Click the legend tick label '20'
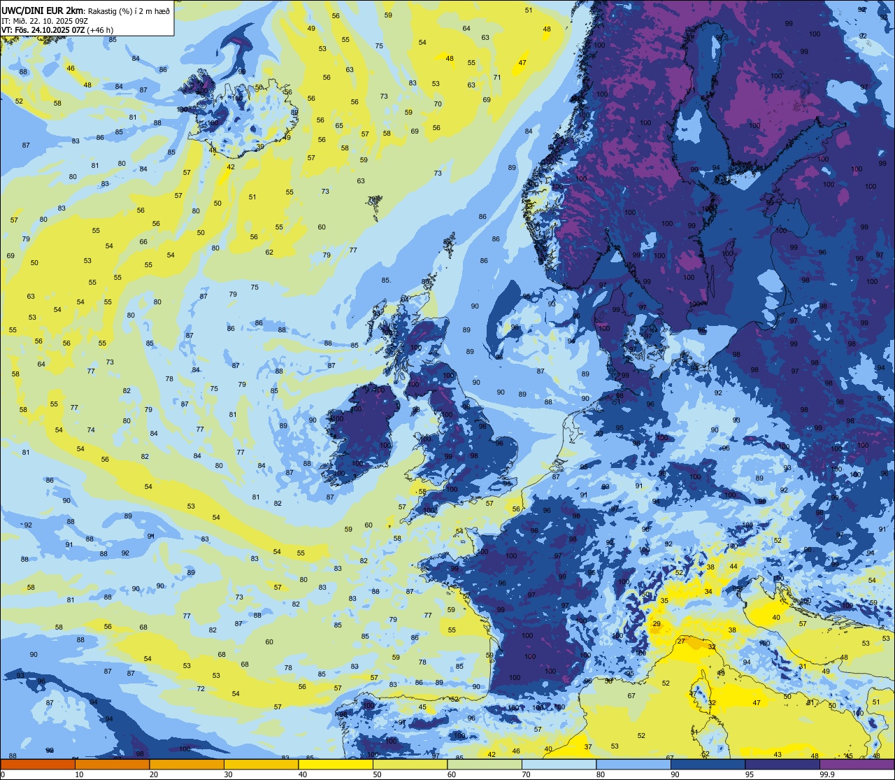This screenshot has width=895, height=780. 153,774
